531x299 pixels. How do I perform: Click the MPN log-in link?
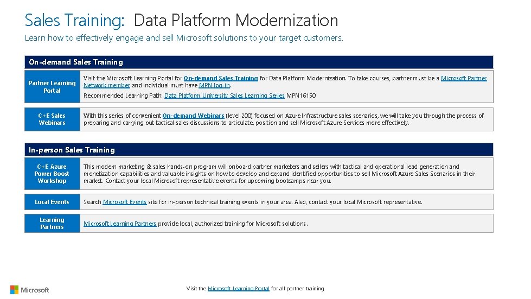point(215,85)
